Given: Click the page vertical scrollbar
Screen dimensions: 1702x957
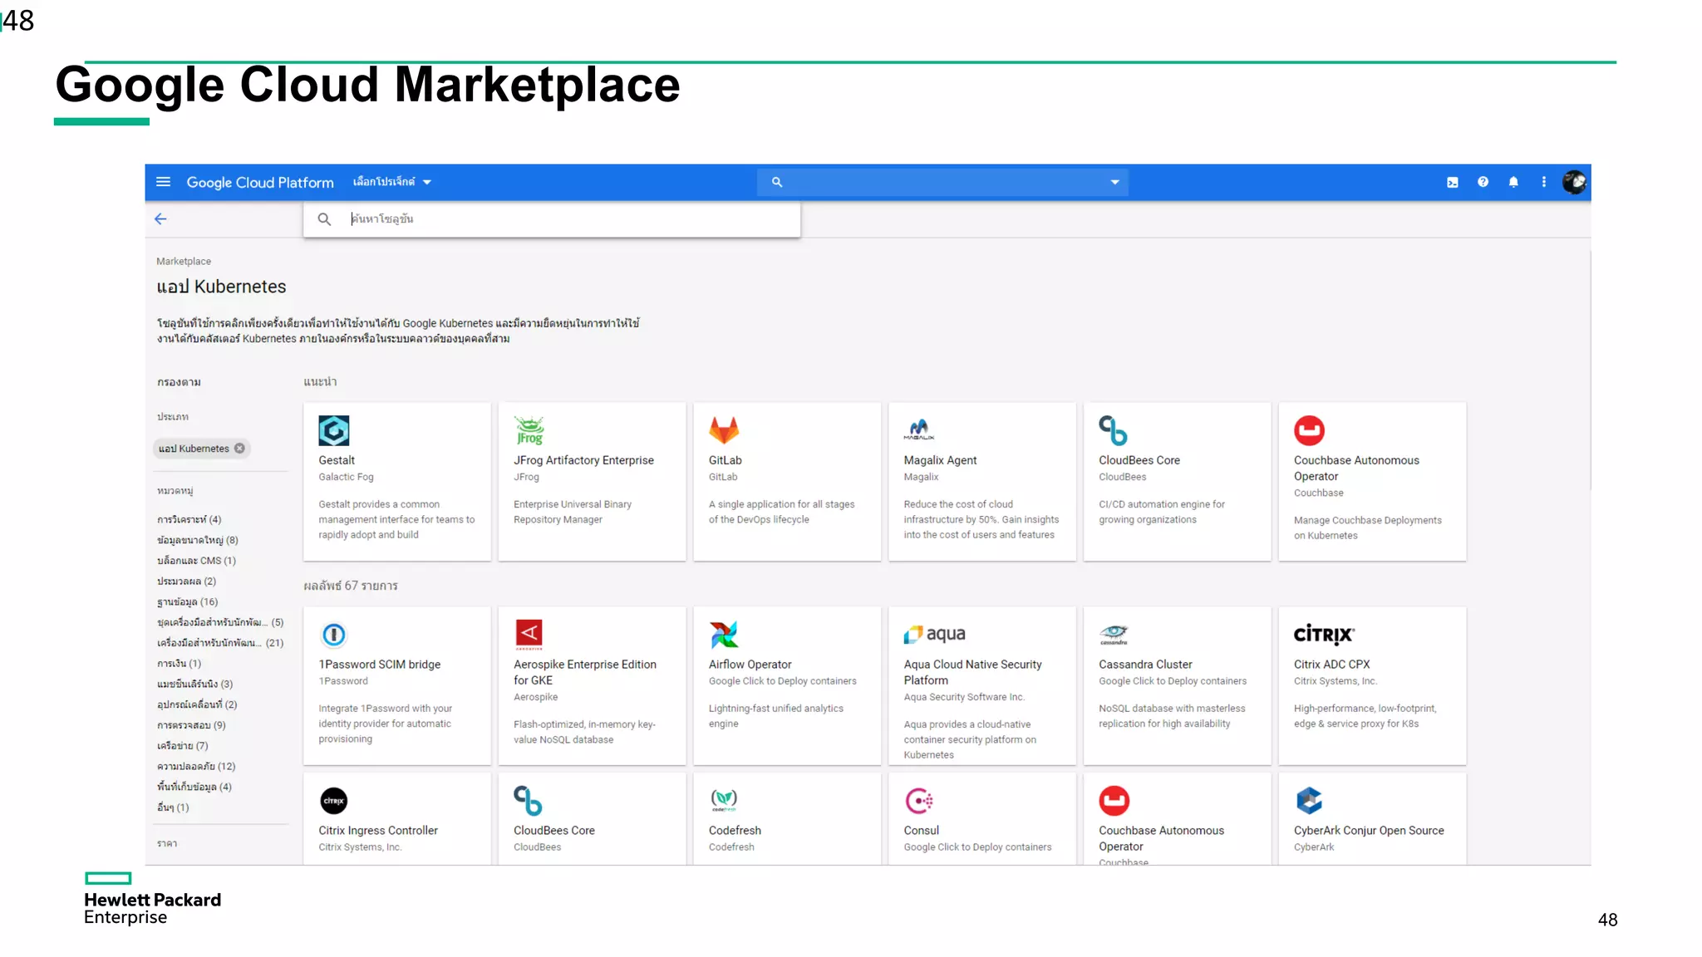Looking at the screenshot, I should [1590, 370].
